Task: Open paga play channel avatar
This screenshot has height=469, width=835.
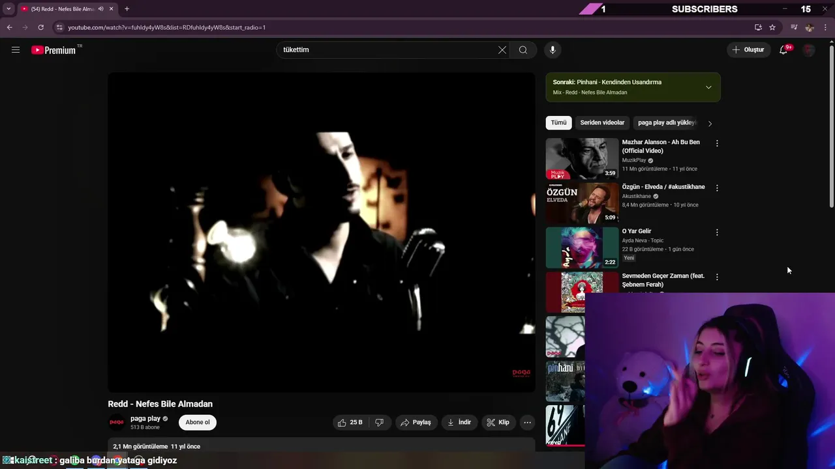Action: pyautogui.click(x=117, y=422)
